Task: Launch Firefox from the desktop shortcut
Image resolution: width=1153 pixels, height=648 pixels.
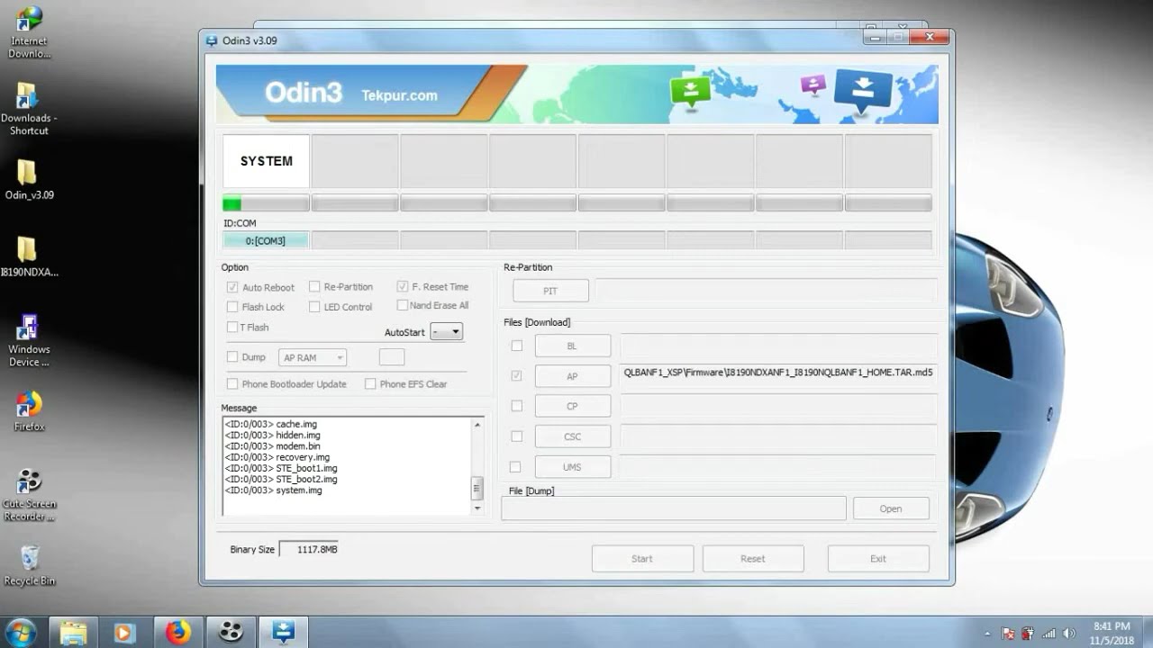Action: click(x=29, y=411)
